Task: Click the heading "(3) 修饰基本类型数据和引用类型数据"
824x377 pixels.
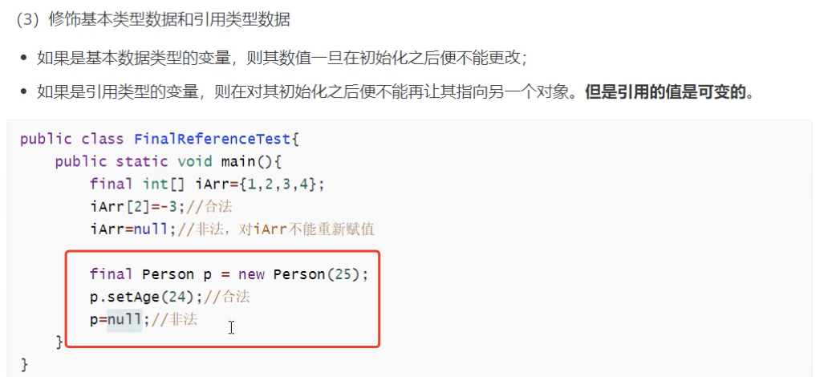Action: (x=153, y=20)
